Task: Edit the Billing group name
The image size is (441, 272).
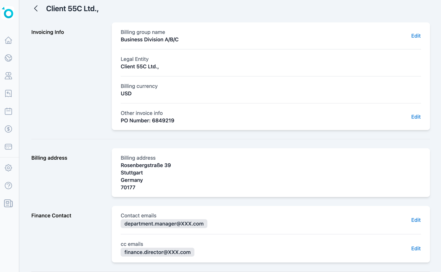Action: coord(416,36)
